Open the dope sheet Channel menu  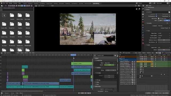pos(149,53)
